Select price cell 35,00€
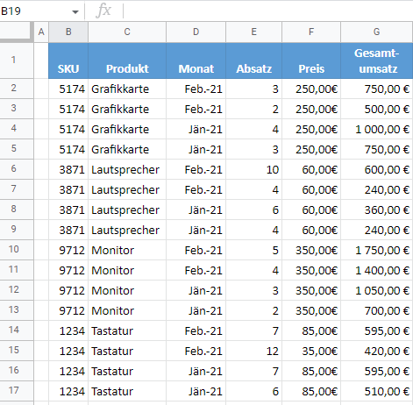413x405 pixels. click(x=311, y=351)
